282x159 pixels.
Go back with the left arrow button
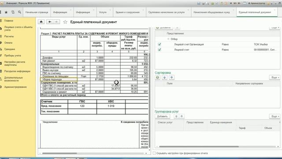(50, 22)
